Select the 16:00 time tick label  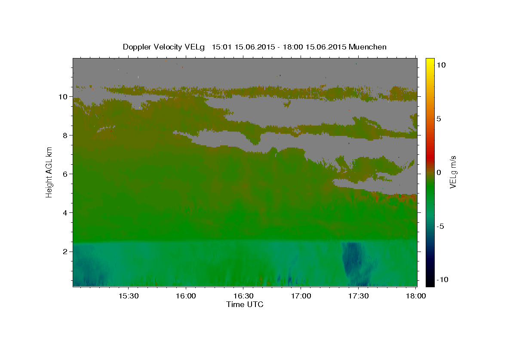pos(186,296)
